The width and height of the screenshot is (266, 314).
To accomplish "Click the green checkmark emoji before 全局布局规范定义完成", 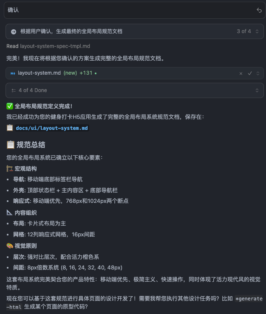I will click(x=10, y=106).
